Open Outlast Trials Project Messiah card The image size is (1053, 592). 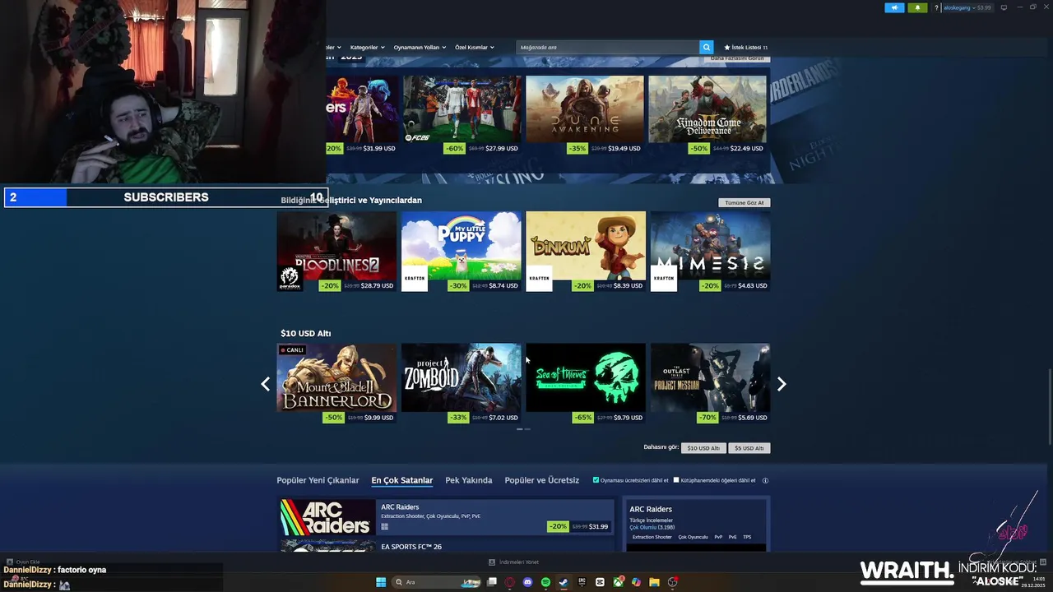click(x=711, y=383)
